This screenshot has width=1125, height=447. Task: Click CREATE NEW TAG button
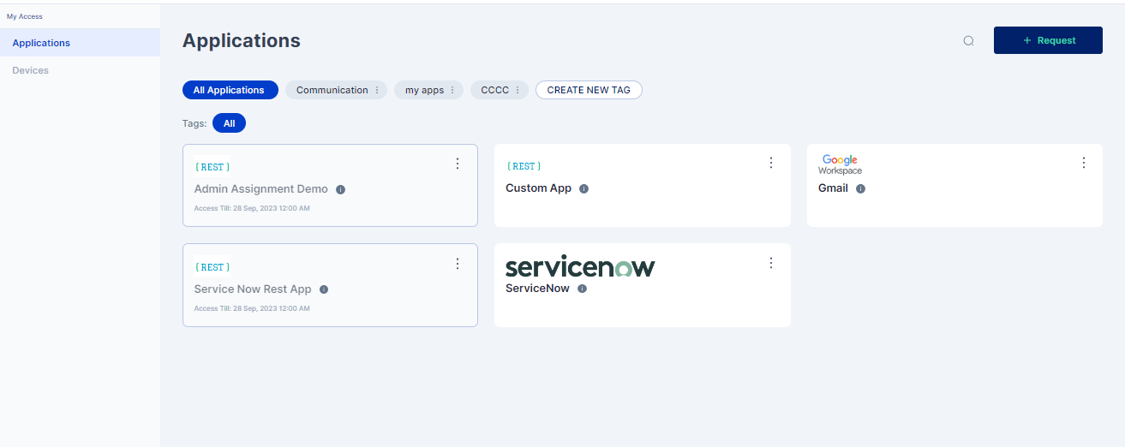[x=589, y=90]
